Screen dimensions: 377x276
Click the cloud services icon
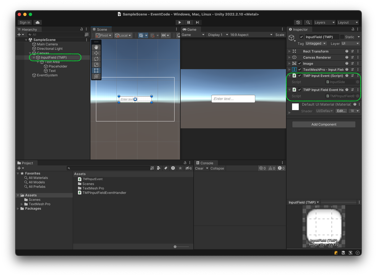click(x=38, y=22)
